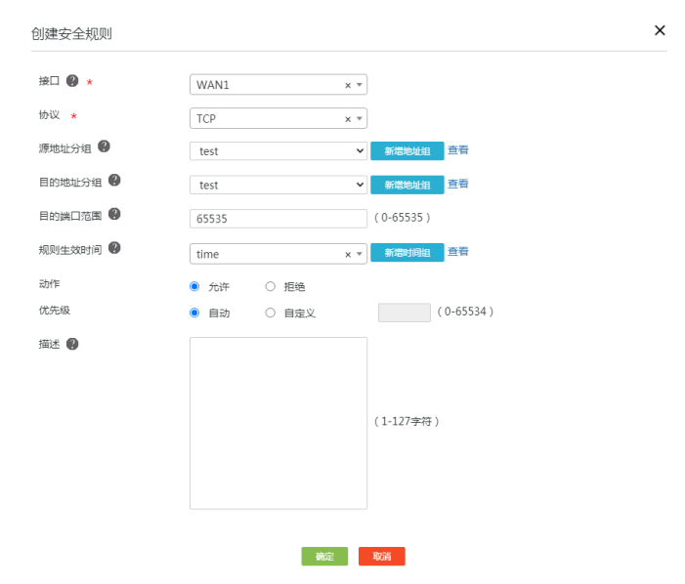The height and width of the screenshot is (584, 685).
Task: Click the 新增时间组 button
Action: 407,253
